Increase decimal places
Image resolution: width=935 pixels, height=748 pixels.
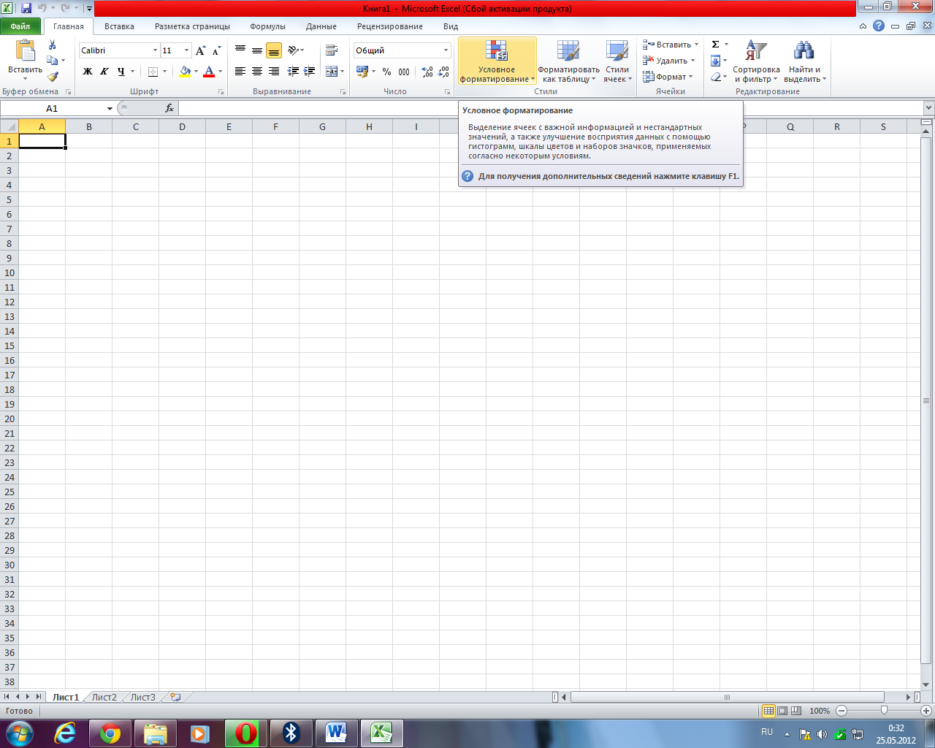(x=427, y=72)
